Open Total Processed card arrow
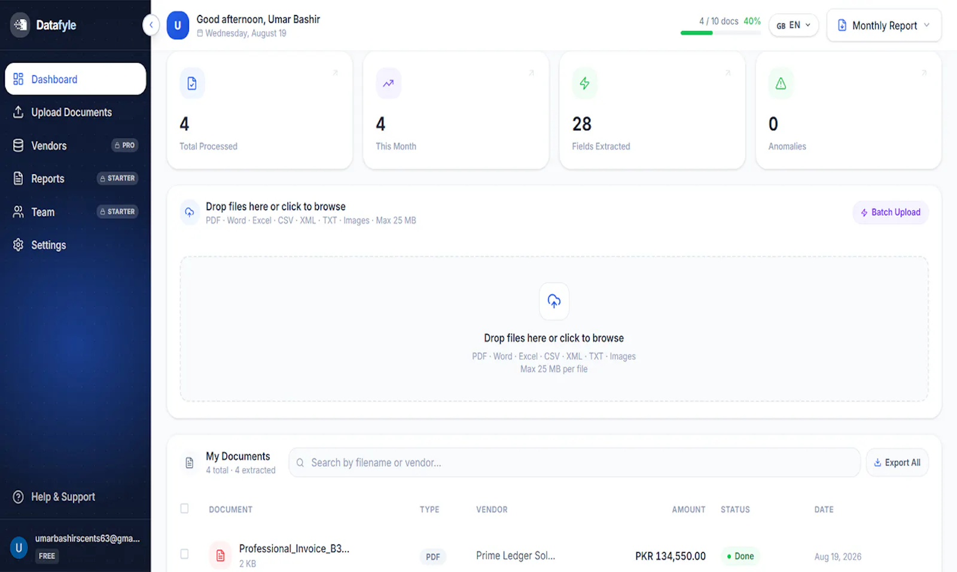The height and width of the screenshot is (572, 957). 335,73
